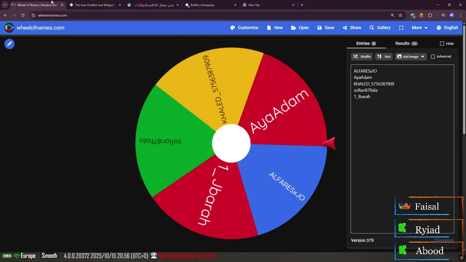Enable the Advanced checkbox
Image resolution: width=466 pixels, height=262 pixels.
click(x=433, y=57)
